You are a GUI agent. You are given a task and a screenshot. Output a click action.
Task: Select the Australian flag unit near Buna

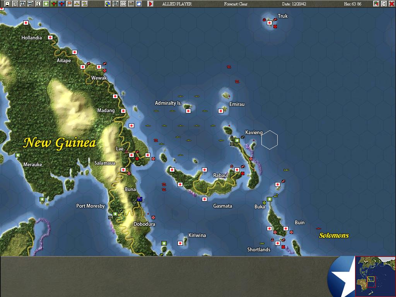pos(139,199)
